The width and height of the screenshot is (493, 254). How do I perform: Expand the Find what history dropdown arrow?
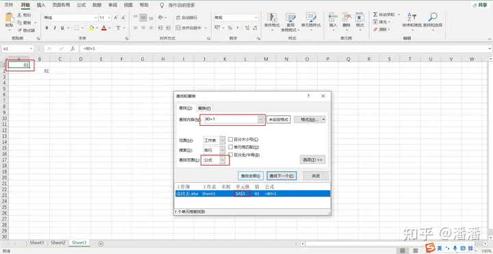(x=260, y=119)
